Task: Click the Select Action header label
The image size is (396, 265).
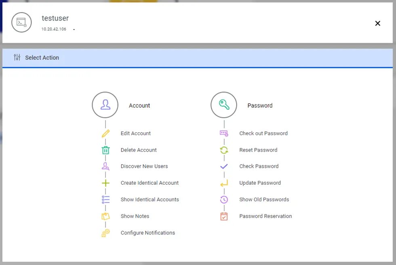Action: coord(42,58)
